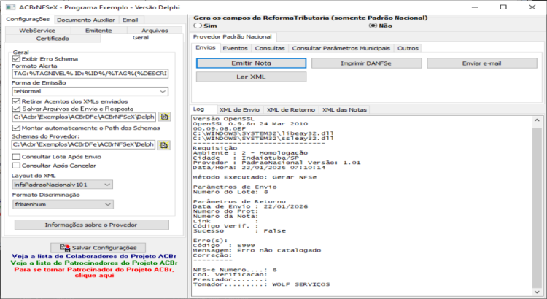Click log scrollbar down arrow

pos(537,292)
